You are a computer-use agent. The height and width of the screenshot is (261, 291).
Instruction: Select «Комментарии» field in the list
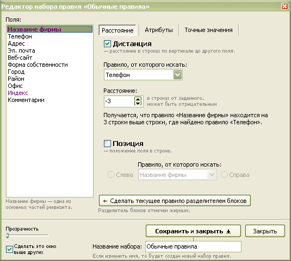click(49, 100)
